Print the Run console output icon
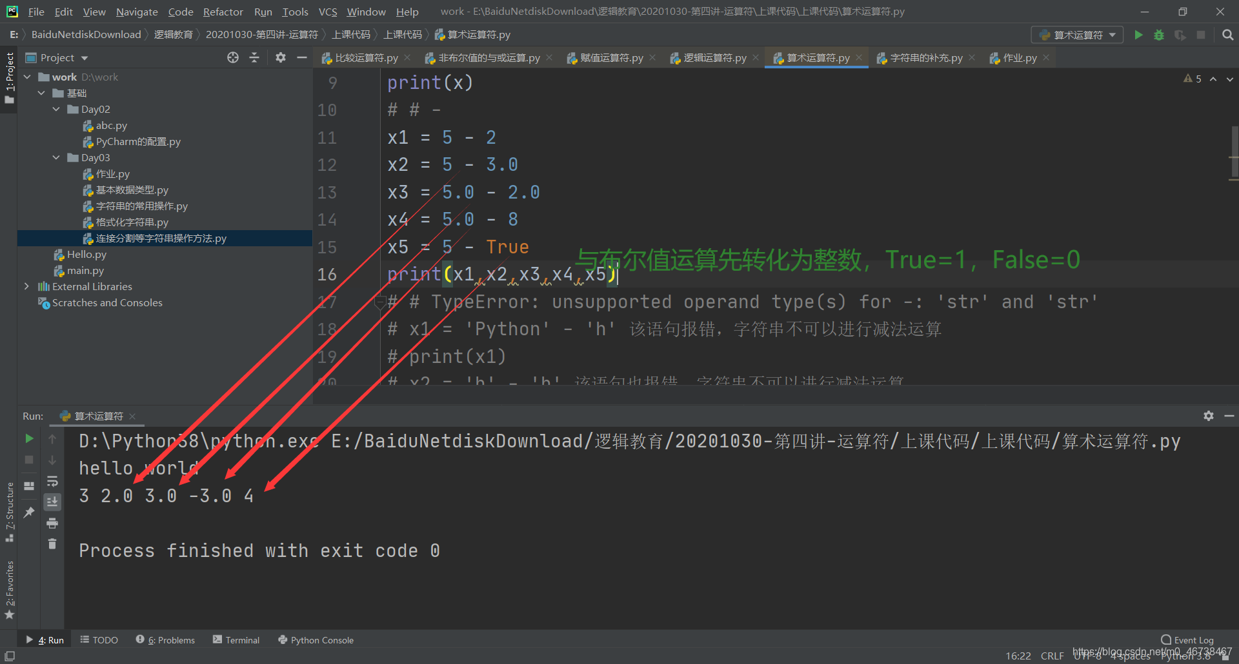 click(52, 523)
